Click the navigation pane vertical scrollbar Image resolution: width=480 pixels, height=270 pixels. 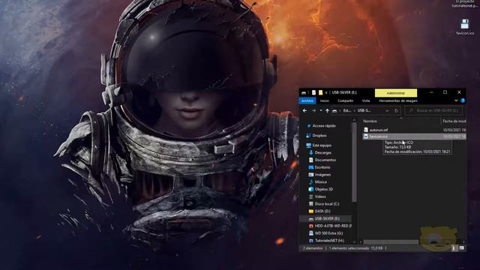coord(355,162)
